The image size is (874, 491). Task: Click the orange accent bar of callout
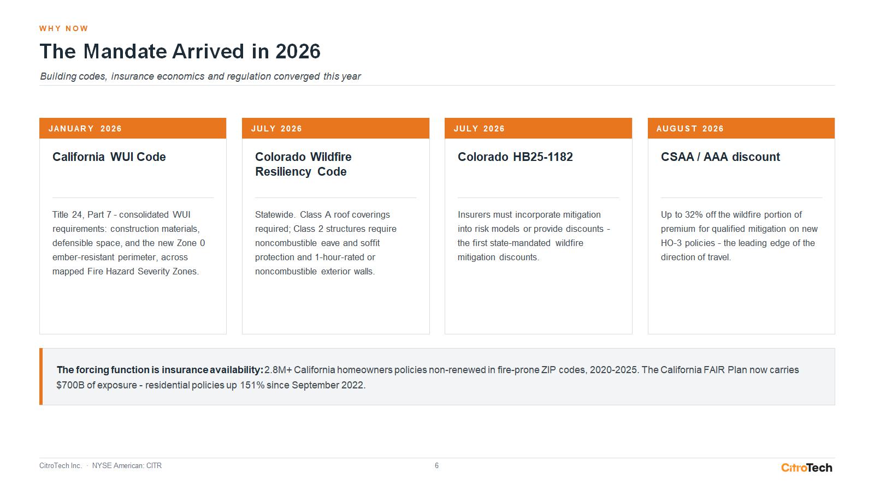[41, 376]
